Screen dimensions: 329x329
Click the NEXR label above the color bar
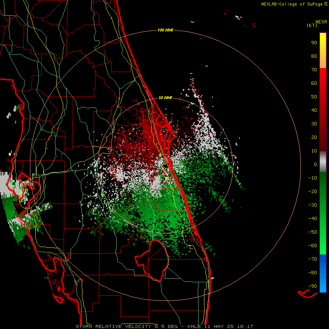pyautogui.click(x=321, y=22)
